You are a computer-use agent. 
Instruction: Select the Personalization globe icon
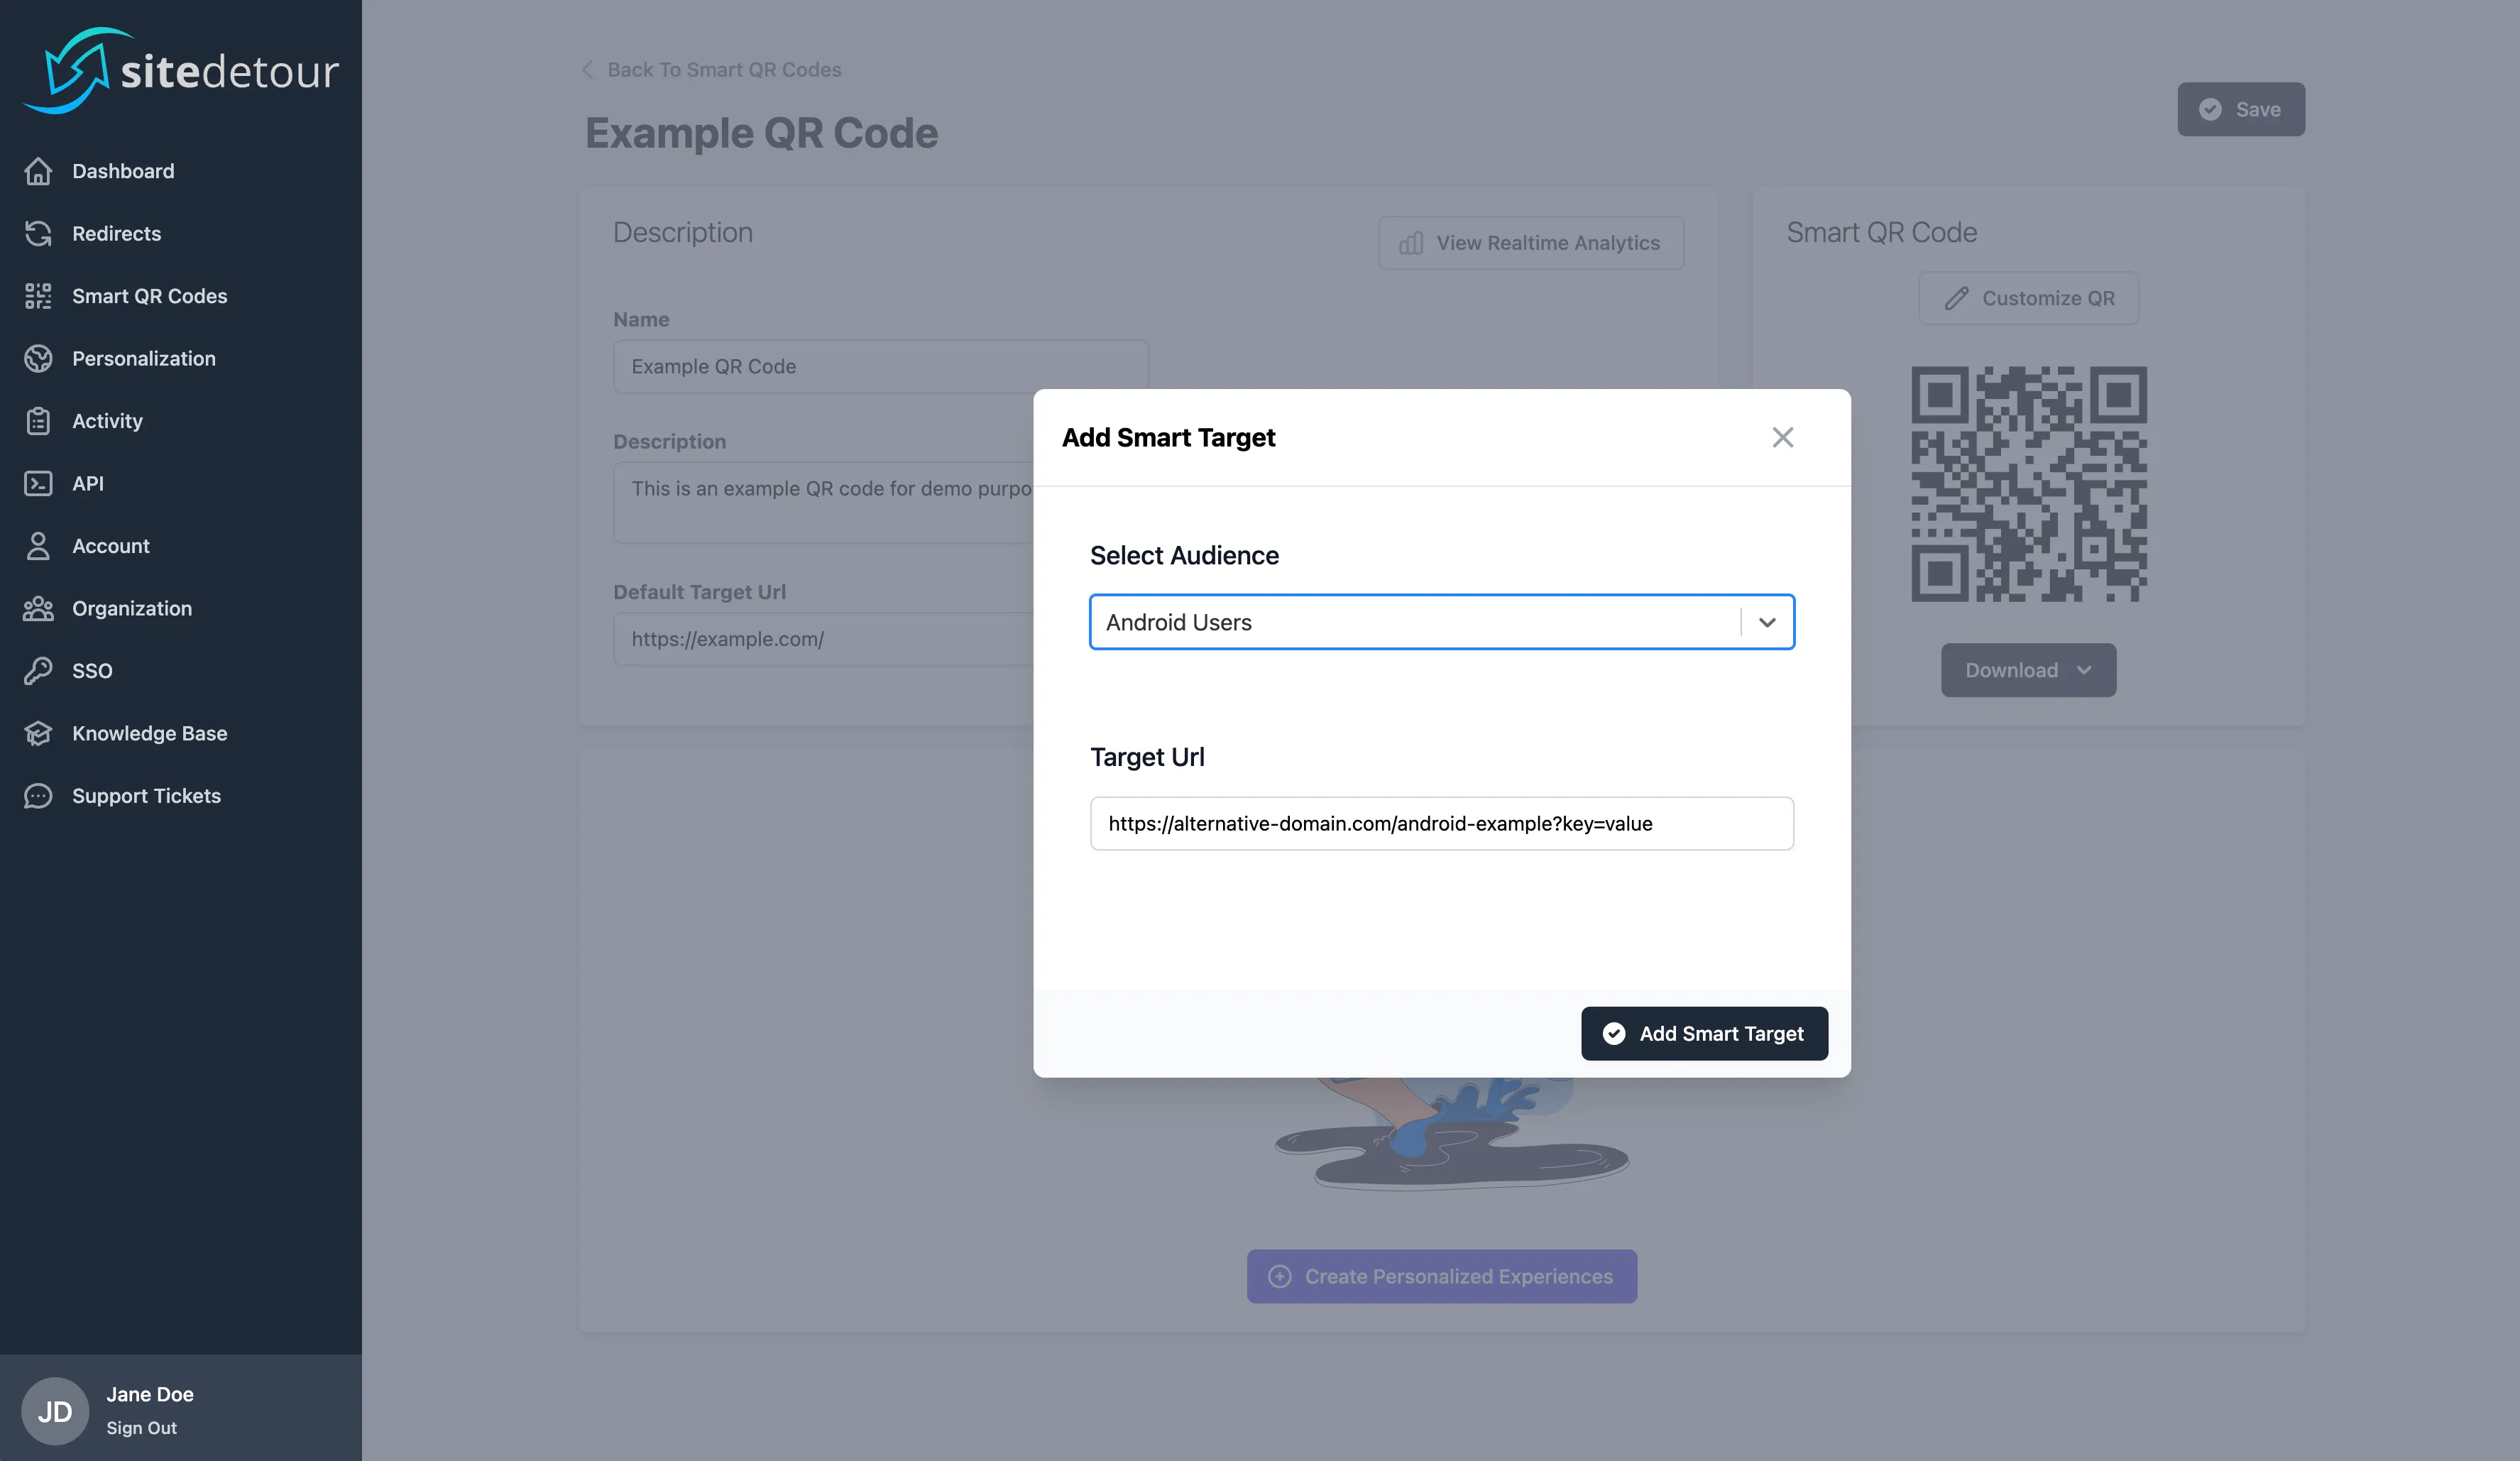click(38, 358)
